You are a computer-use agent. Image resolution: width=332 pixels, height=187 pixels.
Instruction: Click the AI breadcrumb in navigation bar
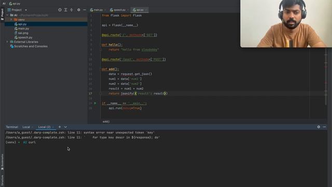coord(4,4)
